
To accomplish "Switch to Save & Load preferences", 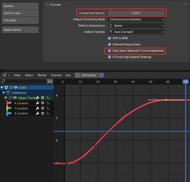I will coord(20,13).
